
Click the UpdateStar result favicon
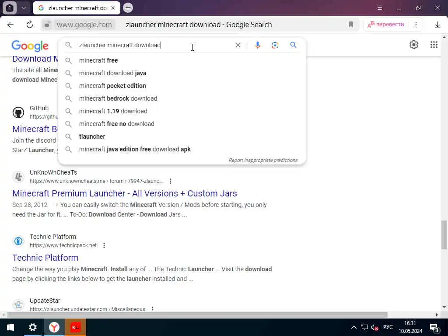click(18, 304)
